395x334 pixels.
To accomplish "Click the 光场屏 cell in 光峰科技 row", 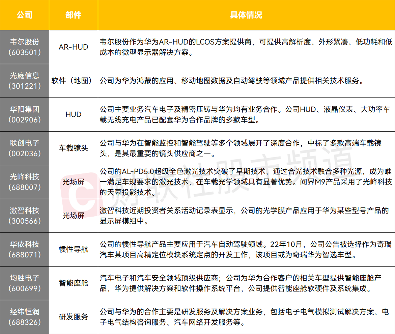I will click(74, 182).
